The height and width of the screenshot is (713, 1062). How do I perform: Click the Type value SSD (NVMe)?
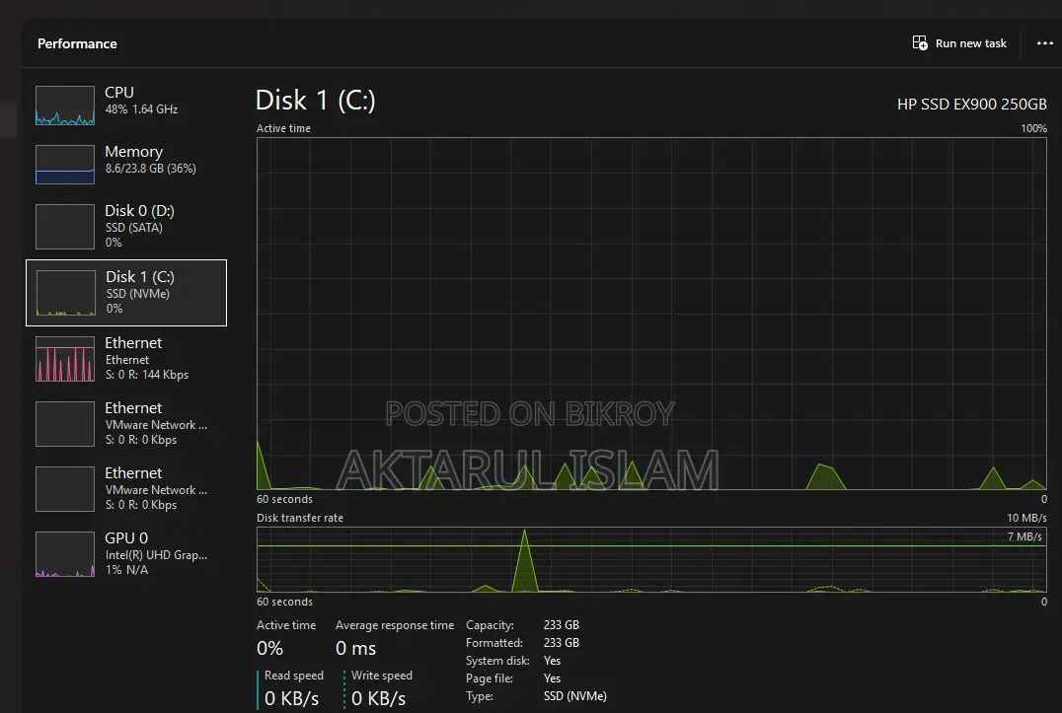coord(575,696)
